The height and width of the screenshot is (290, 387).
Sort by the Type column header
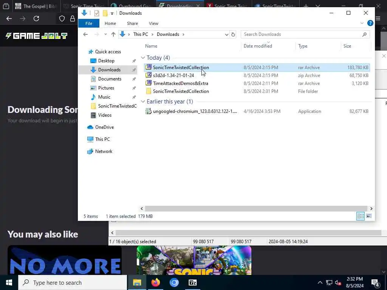[x=303, y=46]
